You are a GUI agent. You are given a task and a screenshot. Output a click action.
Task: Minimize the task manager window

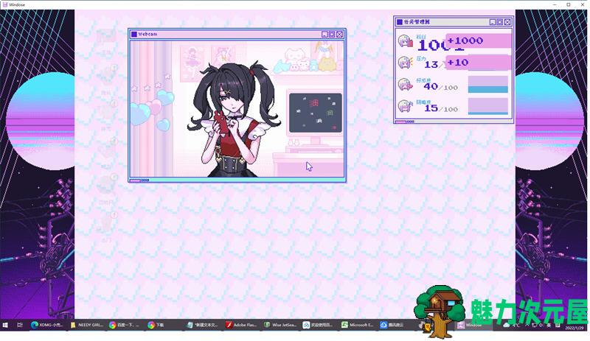point(493,22)
